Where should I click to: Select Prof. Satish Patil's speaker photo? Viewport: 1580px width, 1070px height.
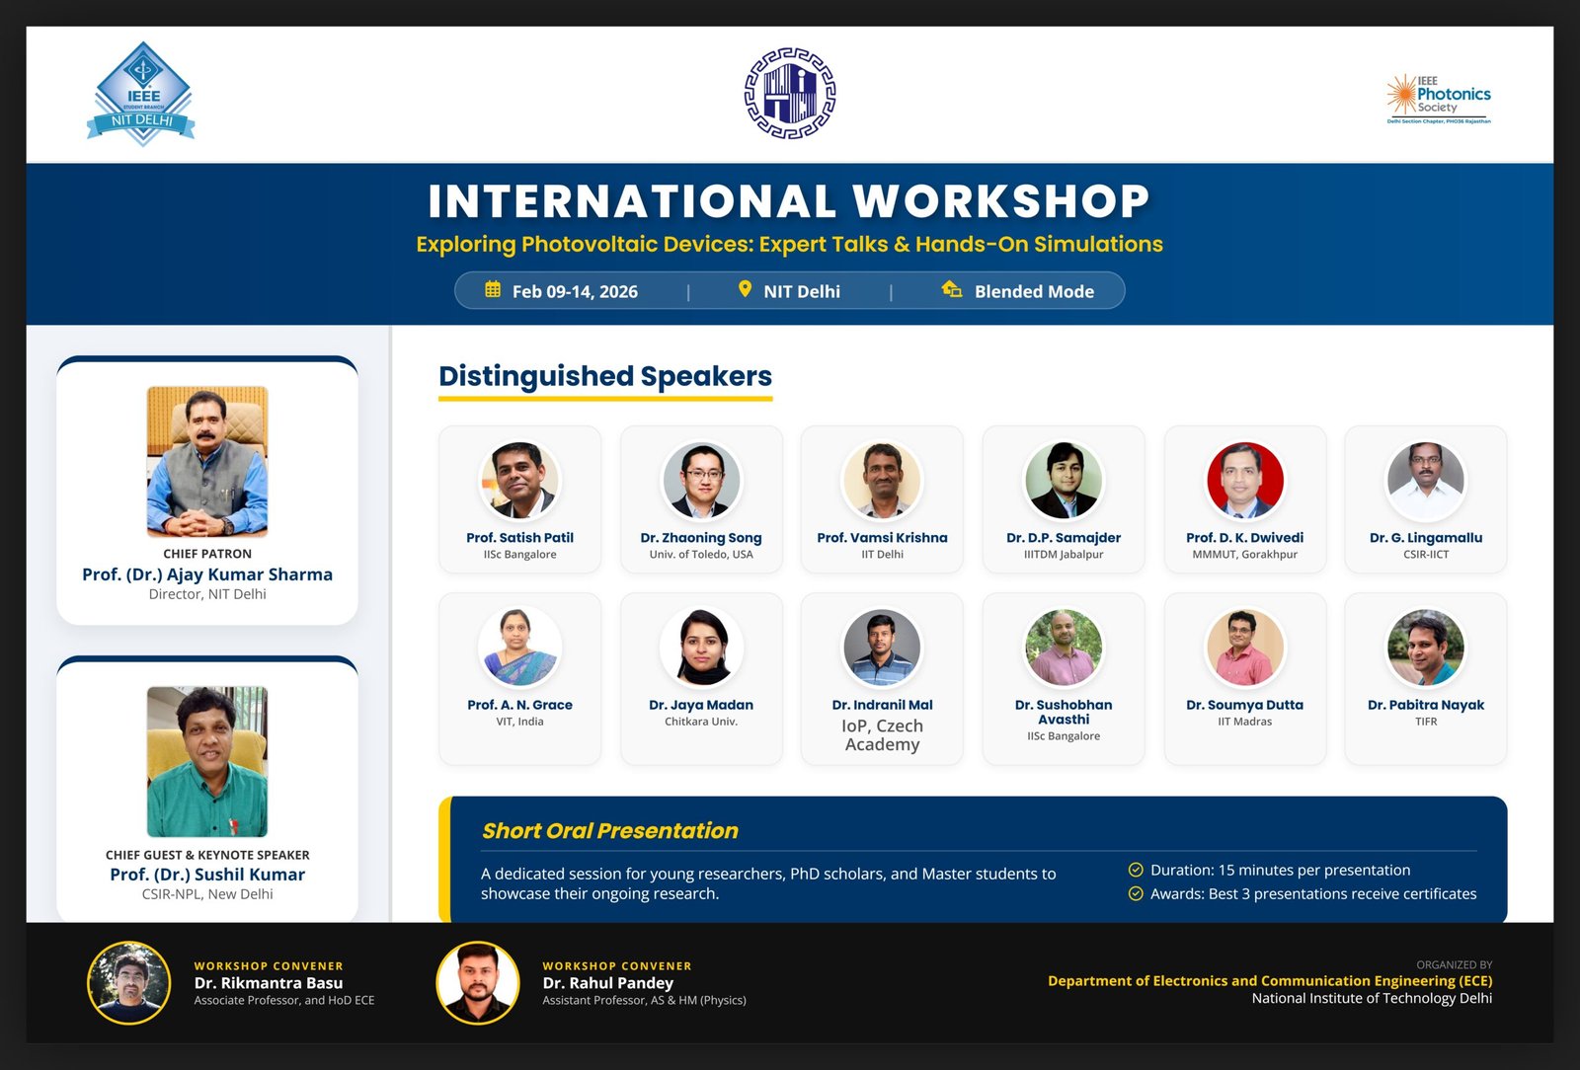pos(519,480)
